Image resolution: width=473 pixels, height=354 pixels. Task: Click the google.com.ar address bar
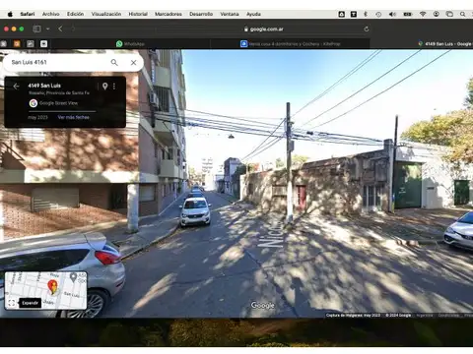pos(264,29)
